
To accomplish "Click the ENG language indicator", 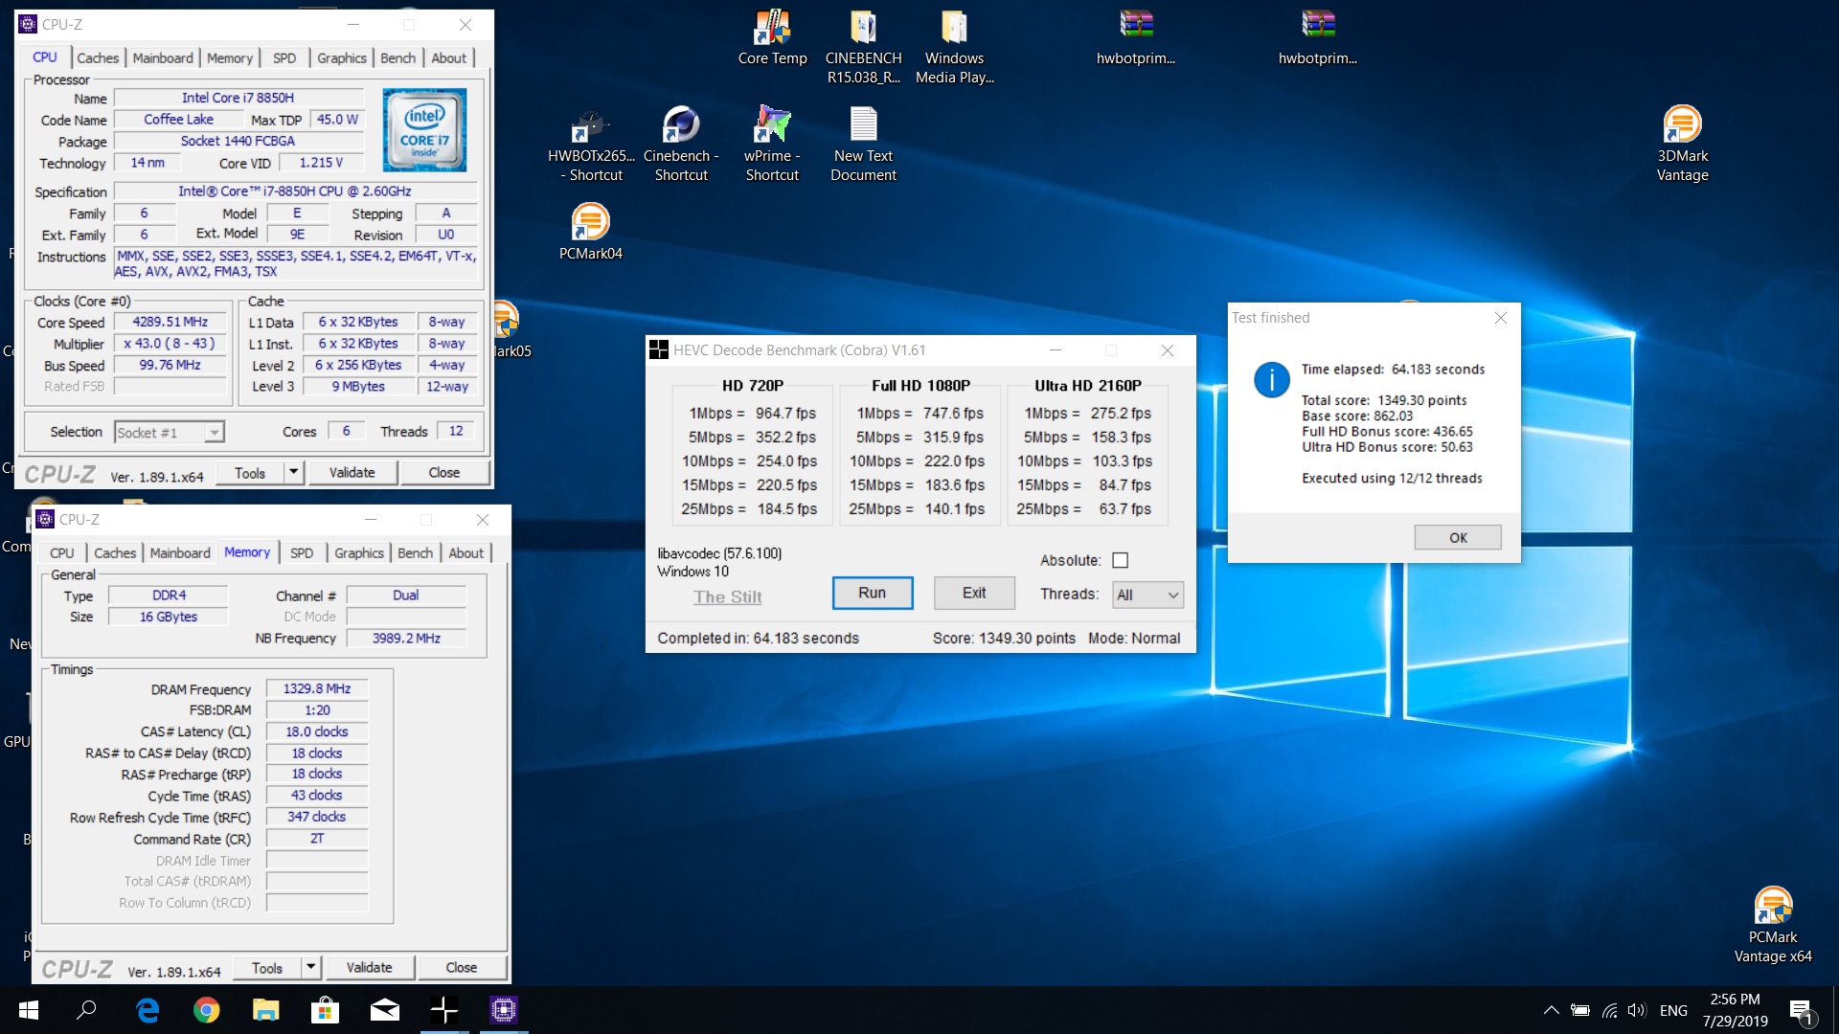I will 1673,1010.
